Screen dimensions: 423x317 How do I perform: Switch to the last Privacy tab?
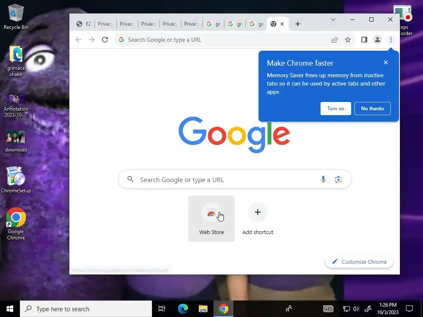pos(192,24)
